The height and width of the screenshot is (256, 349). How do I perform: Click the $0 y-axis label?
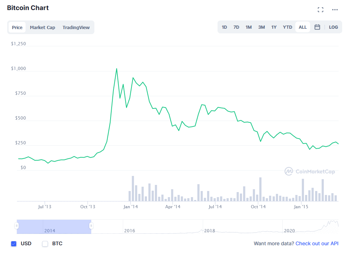(x=23, y=168)
